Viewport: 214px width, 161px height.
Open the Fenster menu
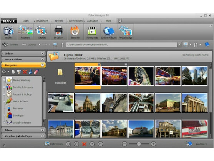point(59,21)
